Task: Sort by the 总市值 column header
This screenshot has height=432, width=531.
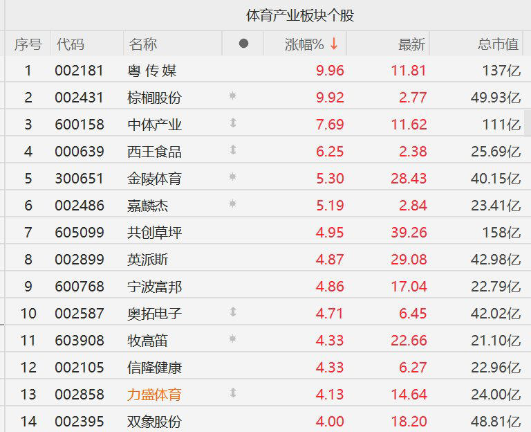Action: pos(498,44)
